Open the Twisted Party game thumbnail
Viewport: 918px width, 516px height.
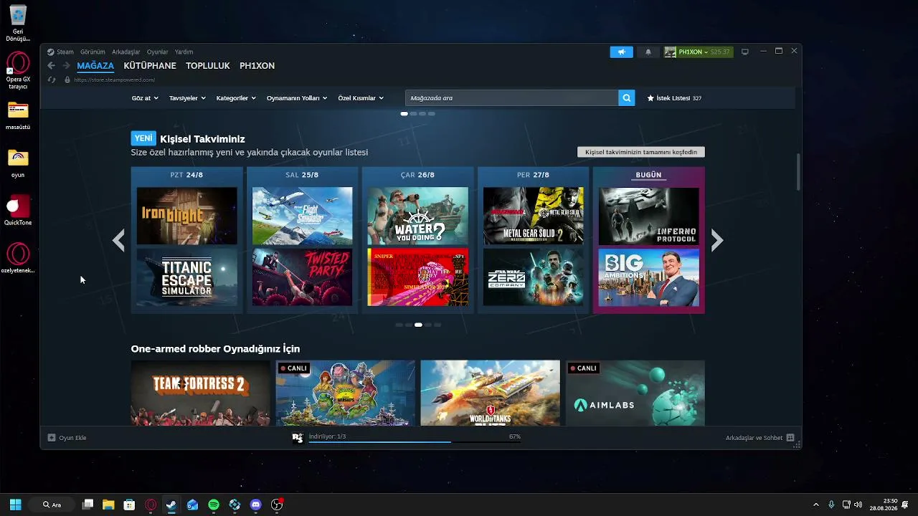(302, 277)
